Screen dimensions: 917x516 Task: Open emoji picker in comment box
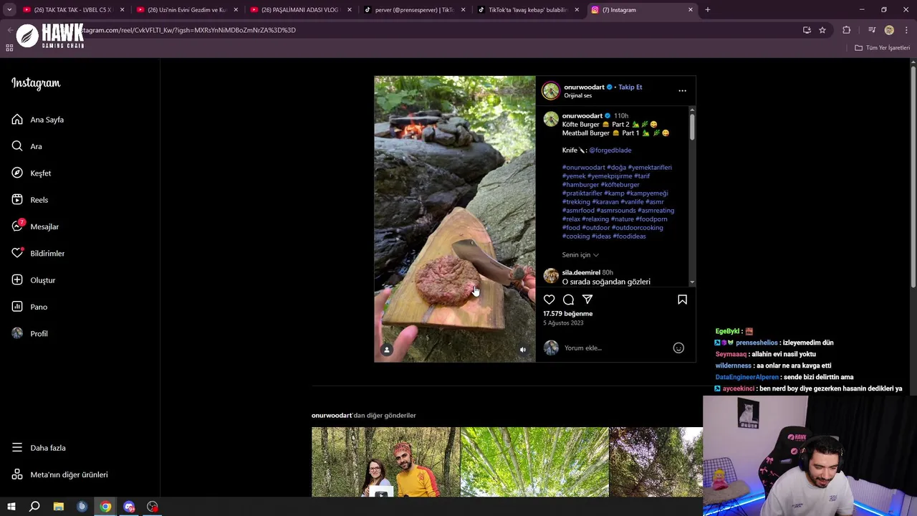[x=678, y=348]
